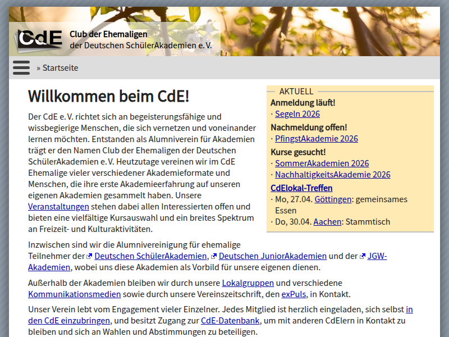This screenshot has height=337, width=449.
Task: Open the Segeln 2026 link
Action: click(x=297, y=114)
